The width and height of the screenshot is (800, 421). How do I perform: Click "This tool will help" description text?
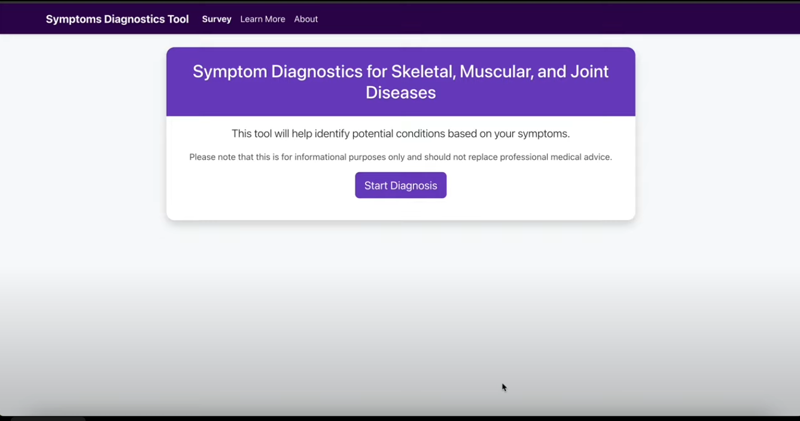270,134
